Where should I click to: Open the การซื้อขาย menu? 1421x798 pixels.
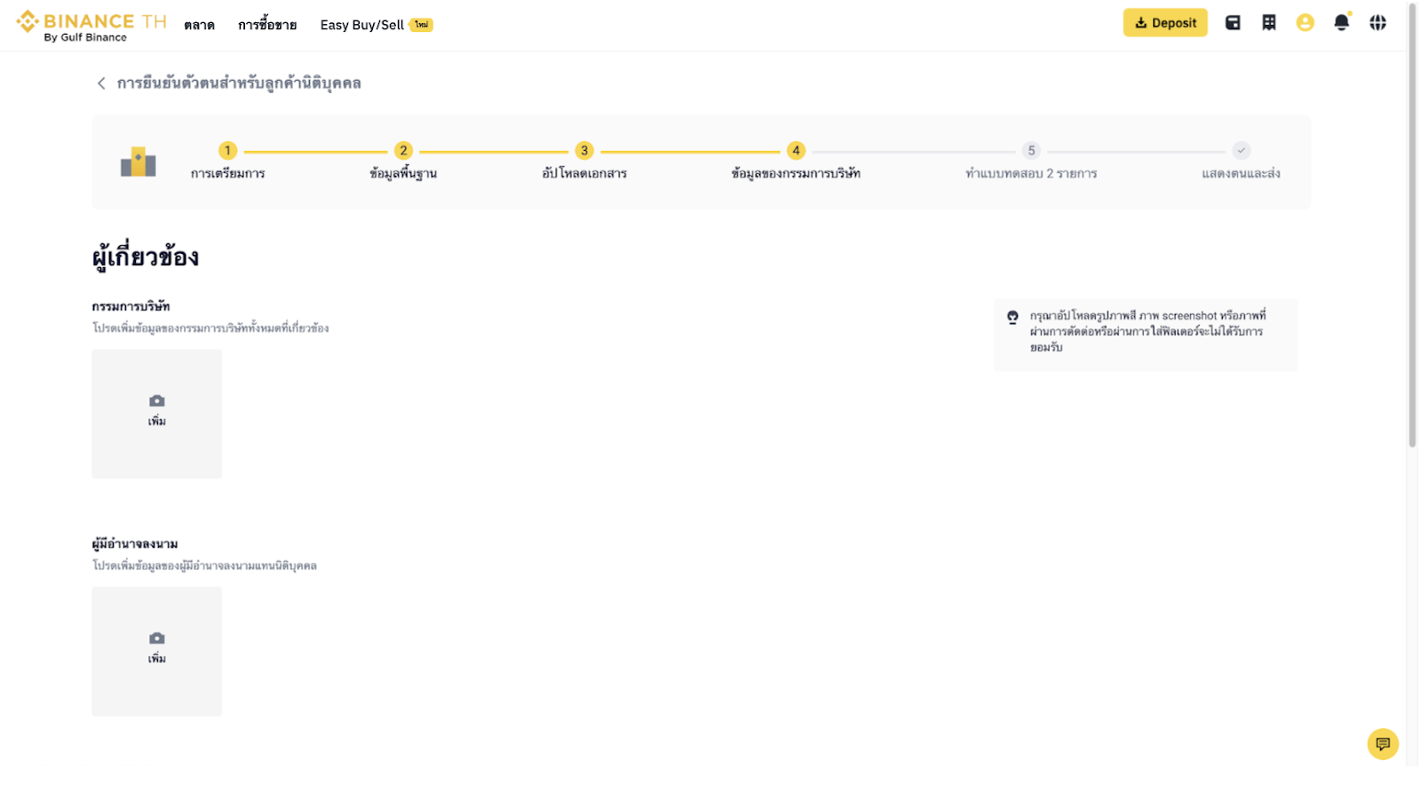(267, 25)
